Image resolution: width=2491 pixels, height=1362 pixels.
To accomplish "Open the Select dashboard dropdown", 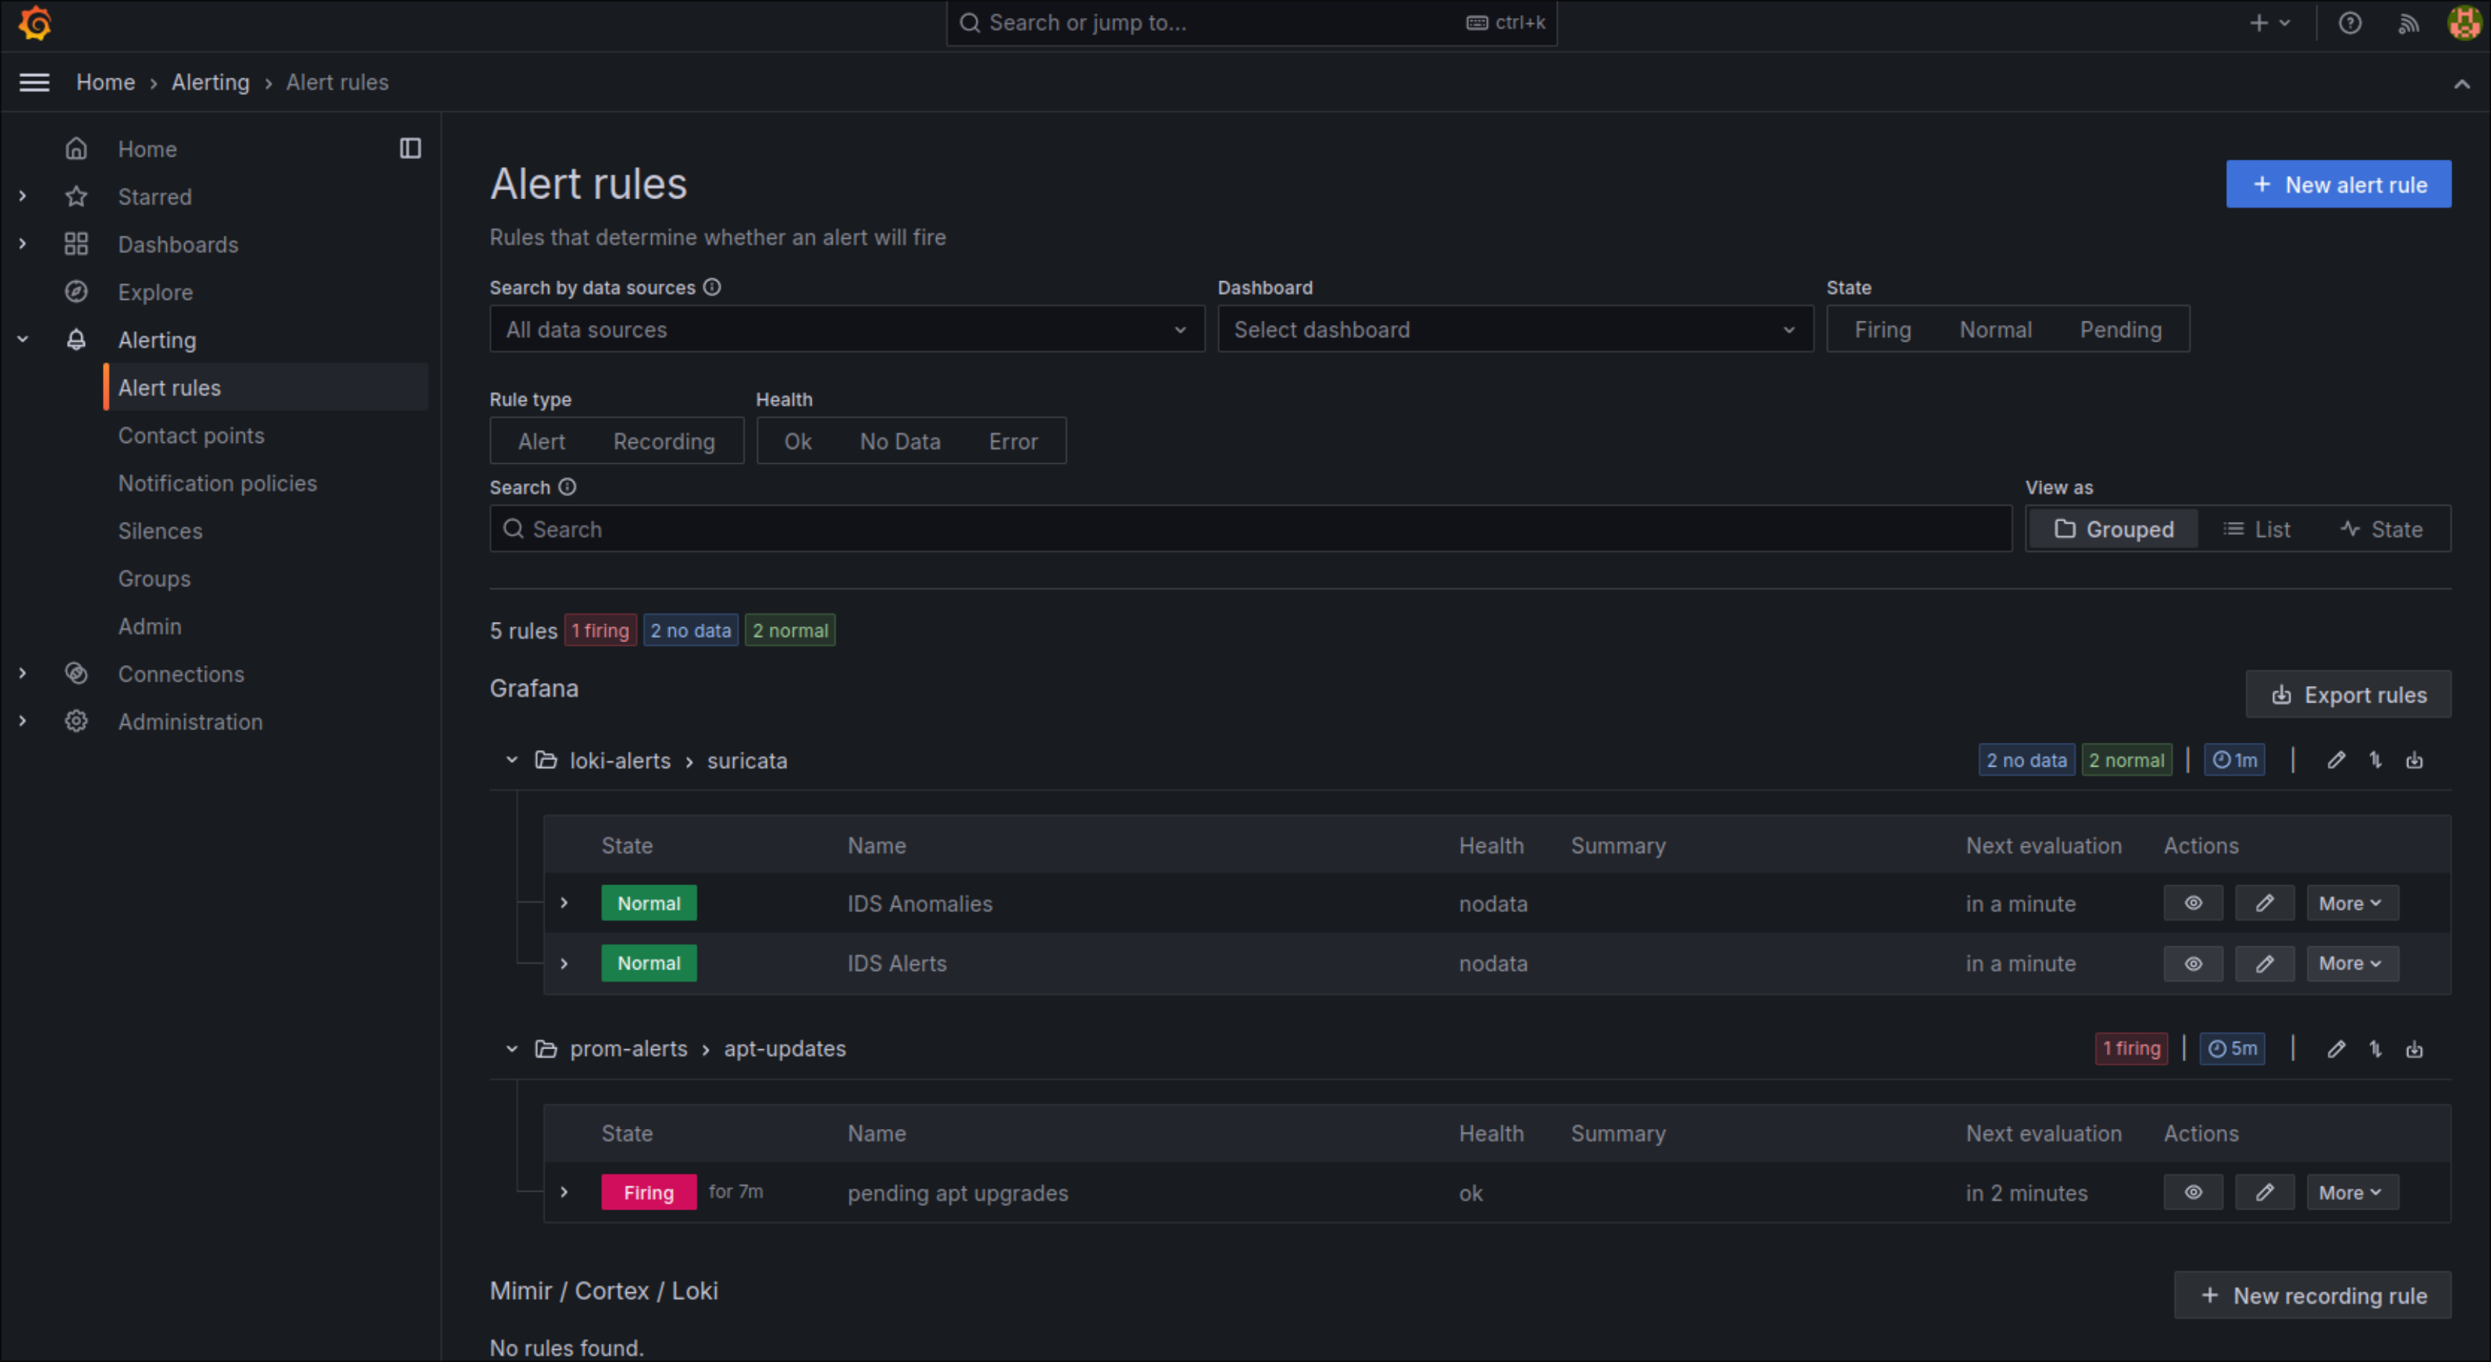I will (1515, 329).
